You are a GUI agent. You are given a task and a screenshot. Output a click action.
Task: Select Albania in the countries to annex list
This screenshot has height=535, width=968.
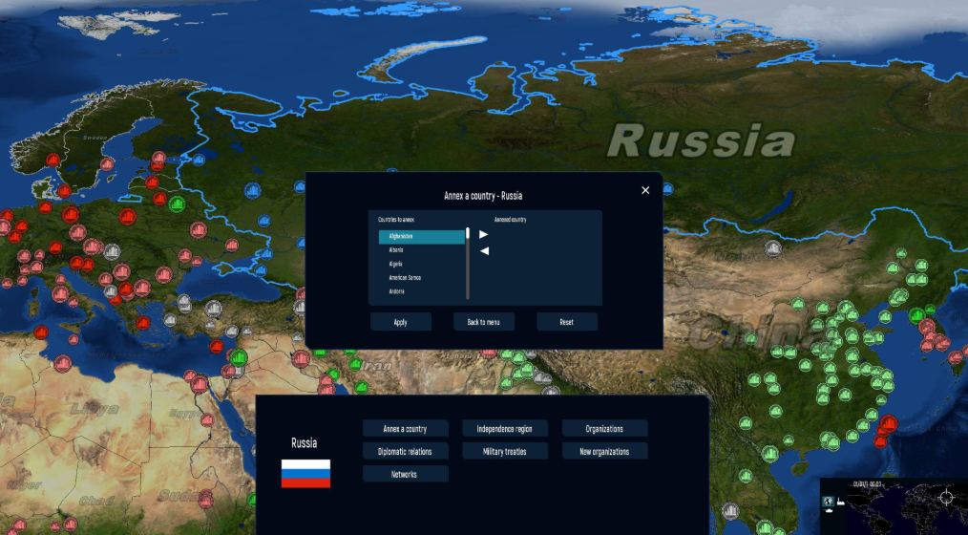421,249
